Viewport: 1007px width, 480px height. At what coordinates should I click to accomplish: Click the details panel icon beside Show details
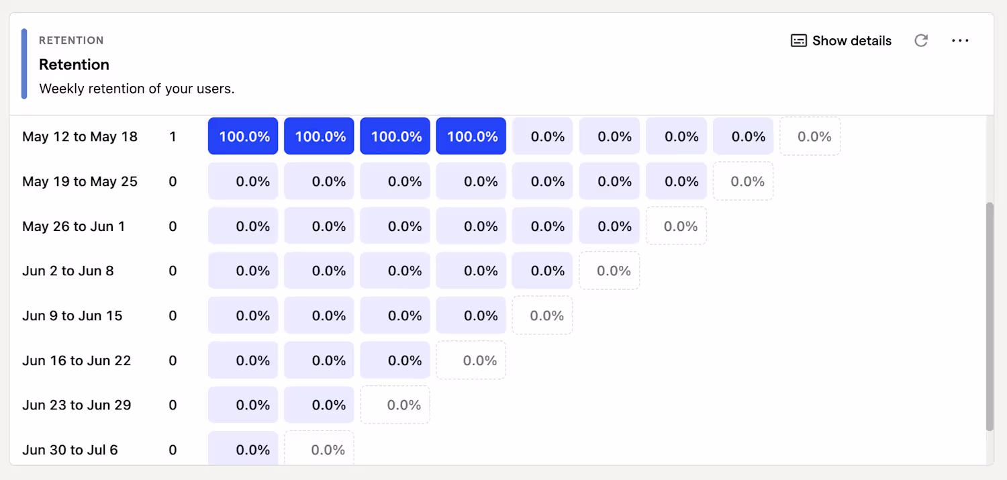tap(798, 41)
